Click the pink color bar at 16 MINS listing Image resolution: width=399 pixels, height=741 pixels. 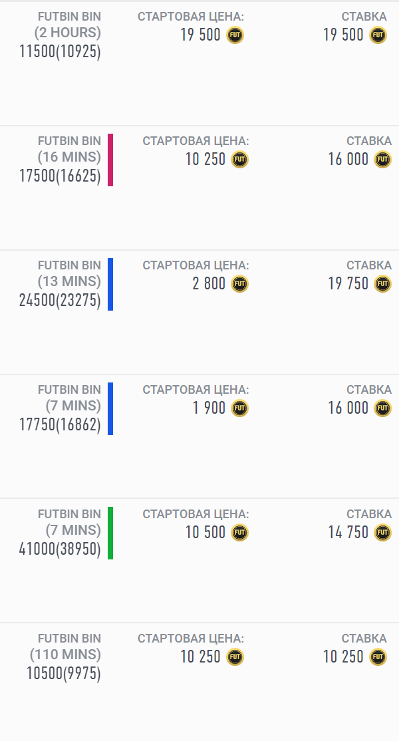110,160
